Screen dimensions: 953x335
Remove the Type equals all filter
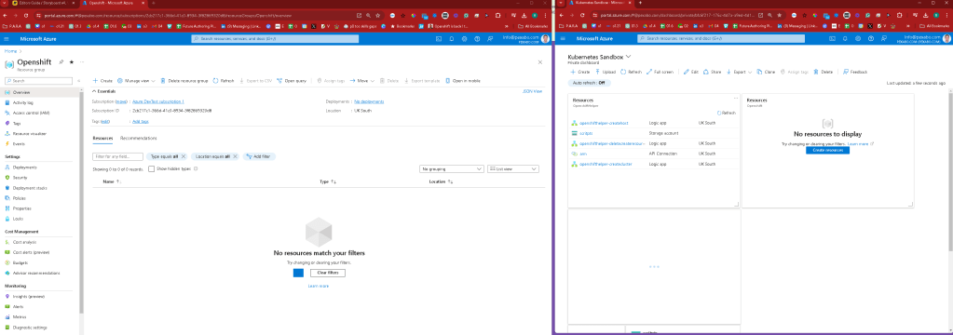(183, 156)
